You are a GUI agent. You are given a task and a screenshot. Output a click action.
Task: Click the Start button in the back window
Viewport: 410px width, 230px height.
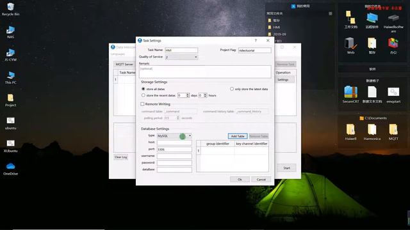286,168
